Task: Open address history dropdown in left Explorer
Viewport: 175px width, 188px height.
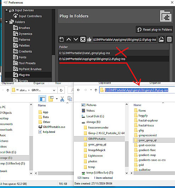Action: coord(54,90)
